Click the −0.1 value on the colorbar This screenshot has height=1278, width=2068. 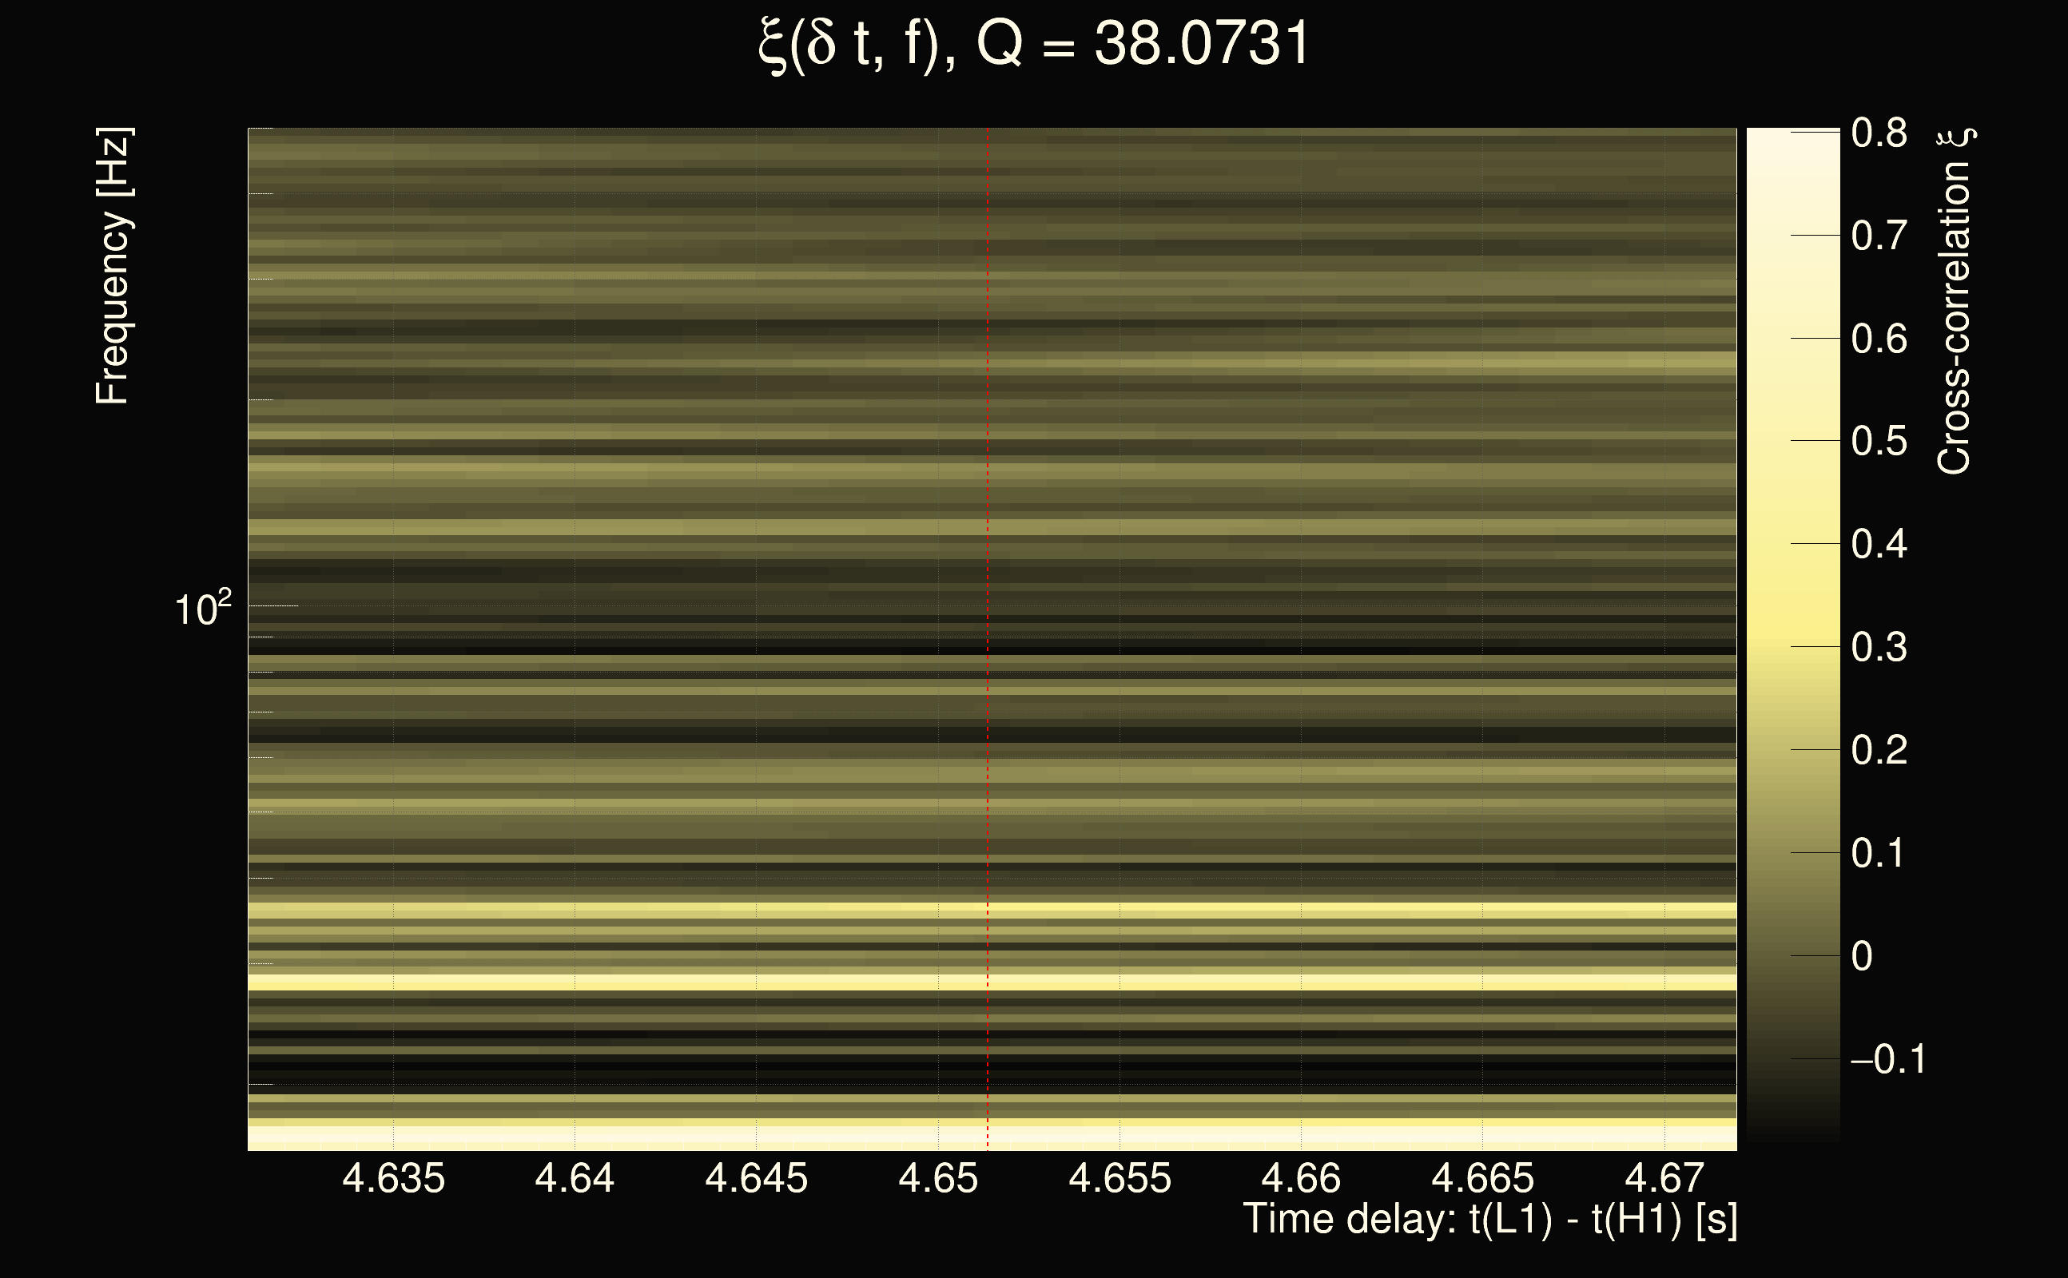click(x=1888, y=1059)
